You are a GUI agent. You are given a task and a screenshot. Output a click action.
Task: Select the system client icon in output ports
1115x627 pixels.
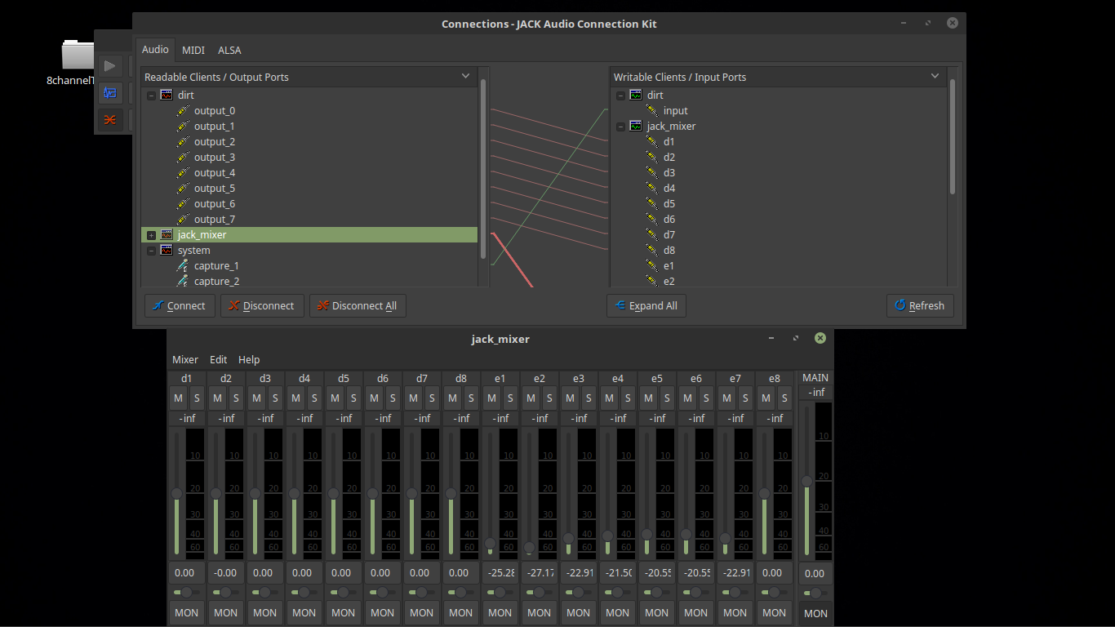(x=167, y=251)
